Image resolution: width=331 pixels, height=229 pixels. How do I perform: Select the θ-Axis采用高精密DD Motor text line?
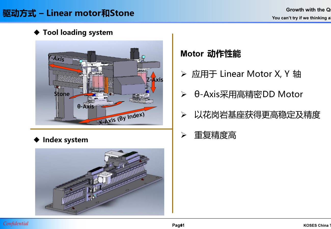pyautogui.click(x=249, y=94)
